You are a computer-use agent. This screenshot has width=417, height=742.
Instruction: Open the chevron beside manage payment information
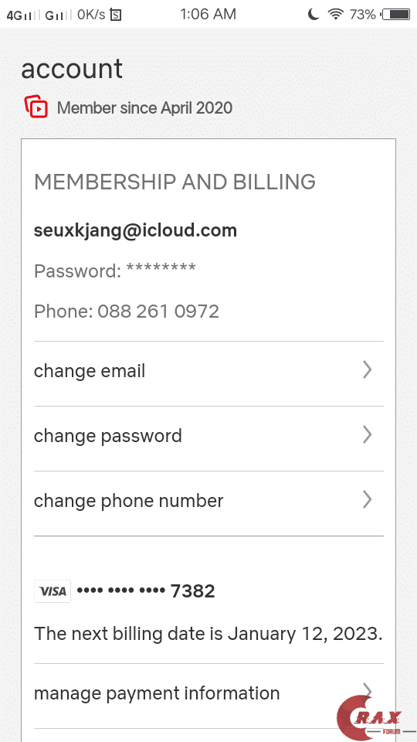pos(368,692)
